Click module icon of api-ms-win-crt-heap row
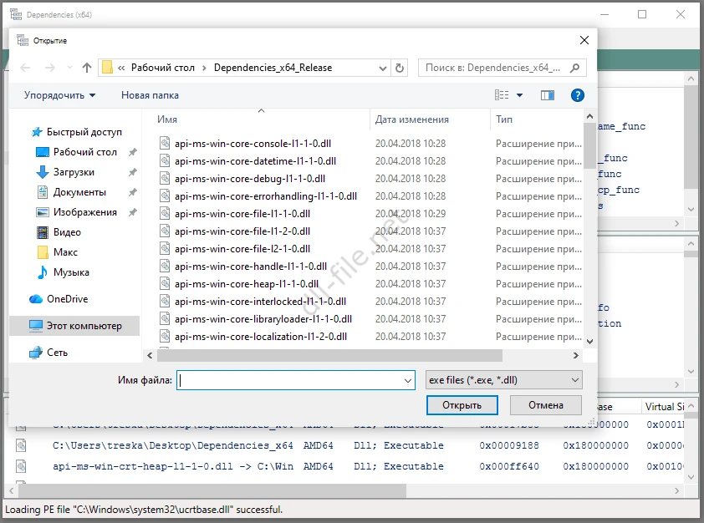704x523 pixels. point(21,466)
